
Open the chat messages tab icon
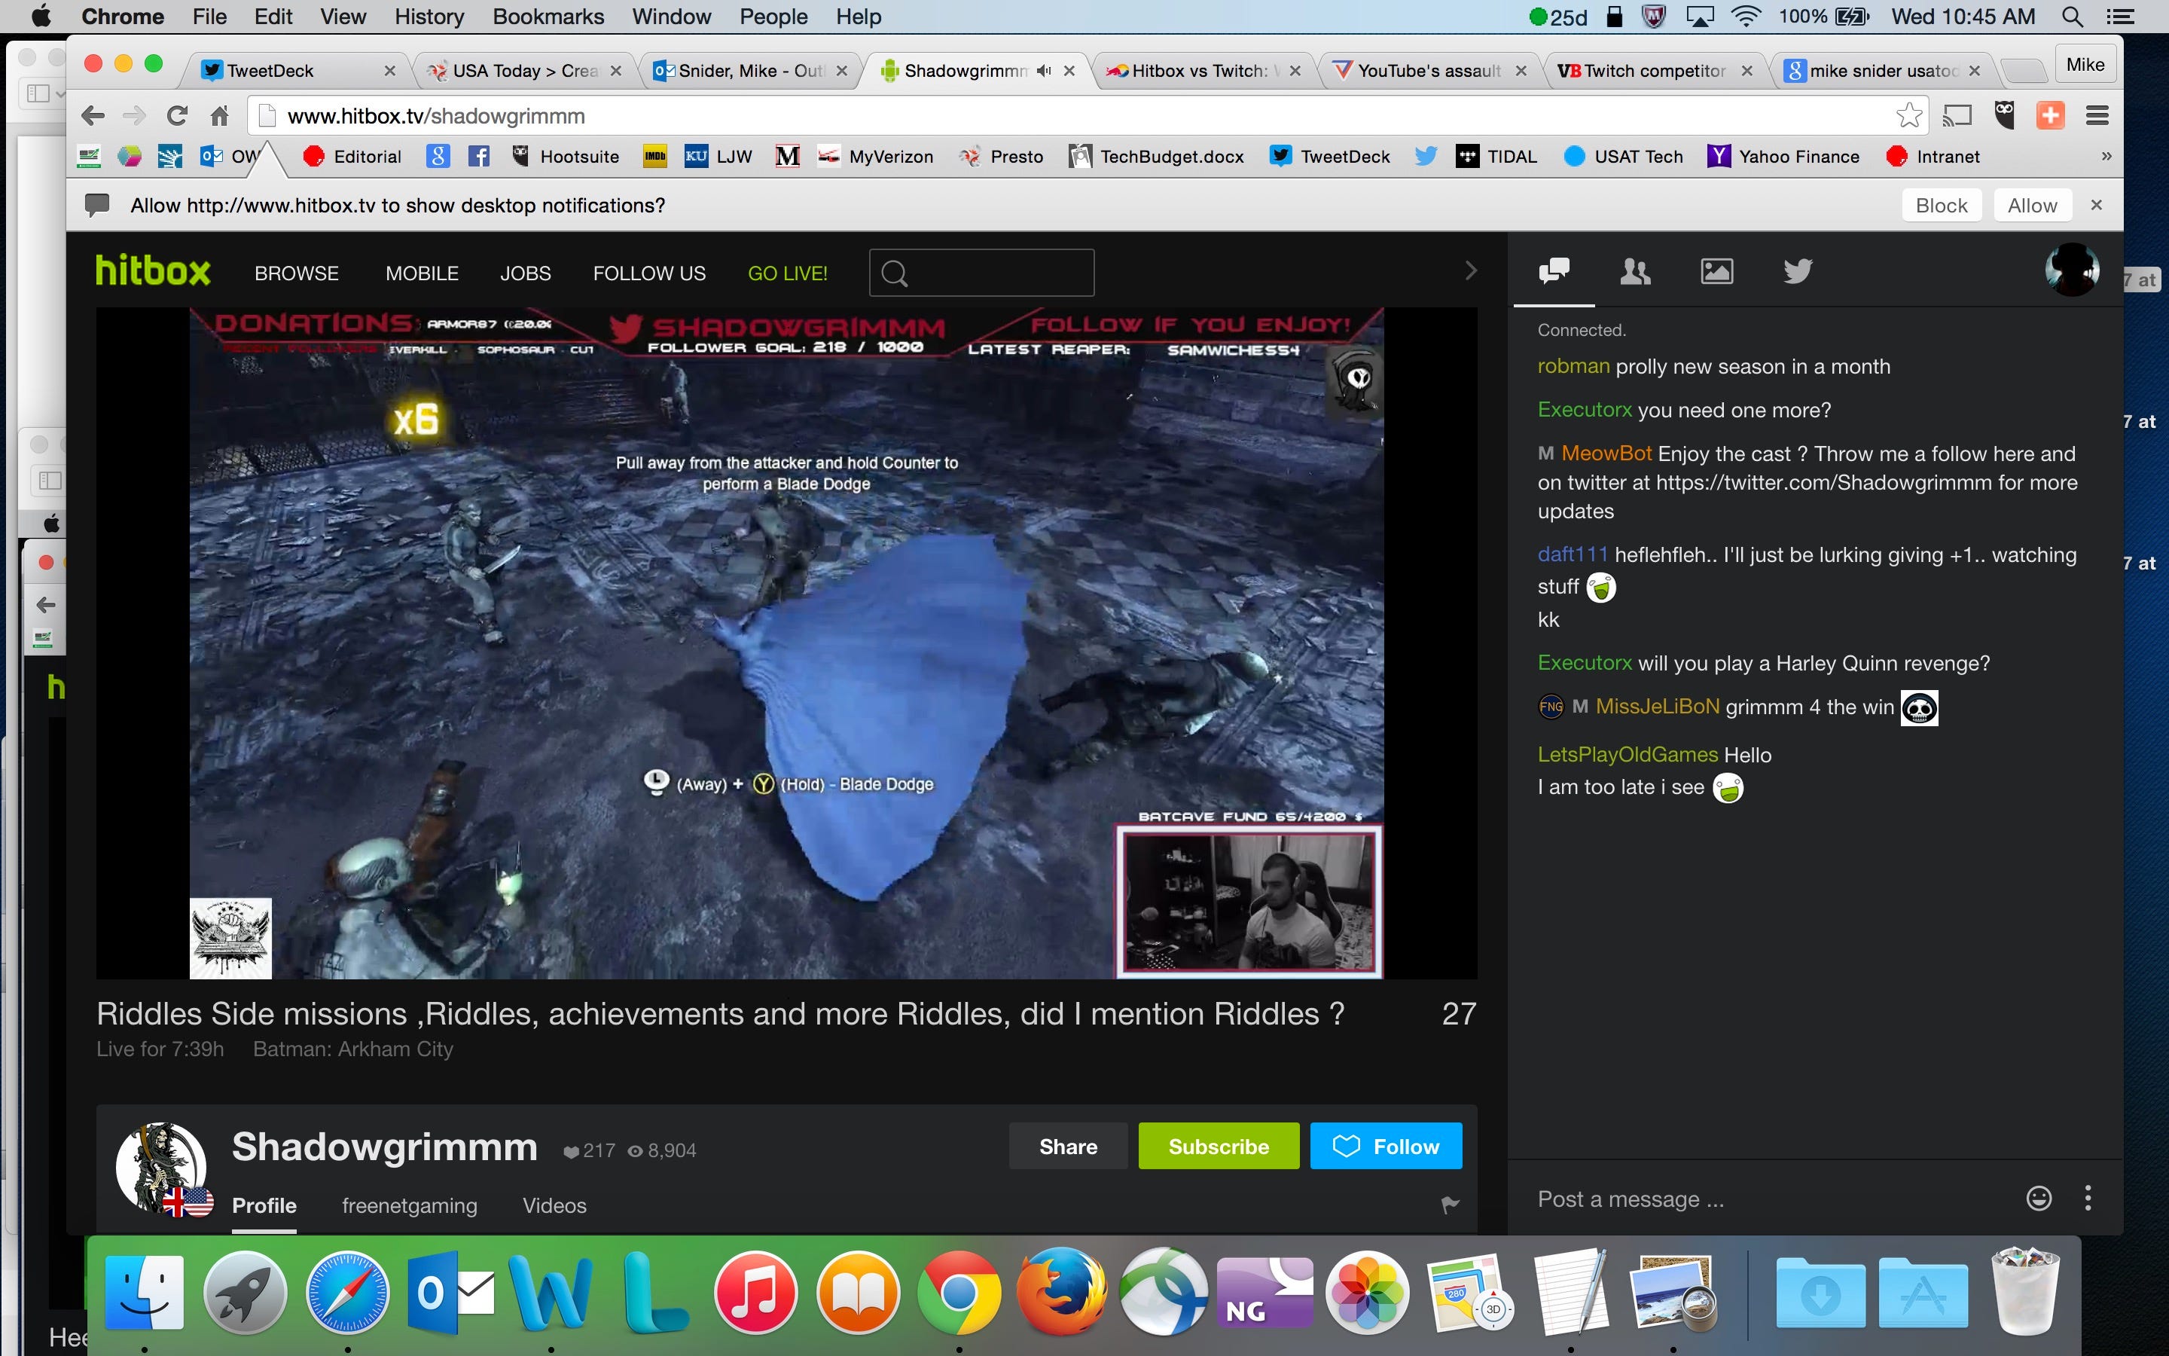(1554, 271)
